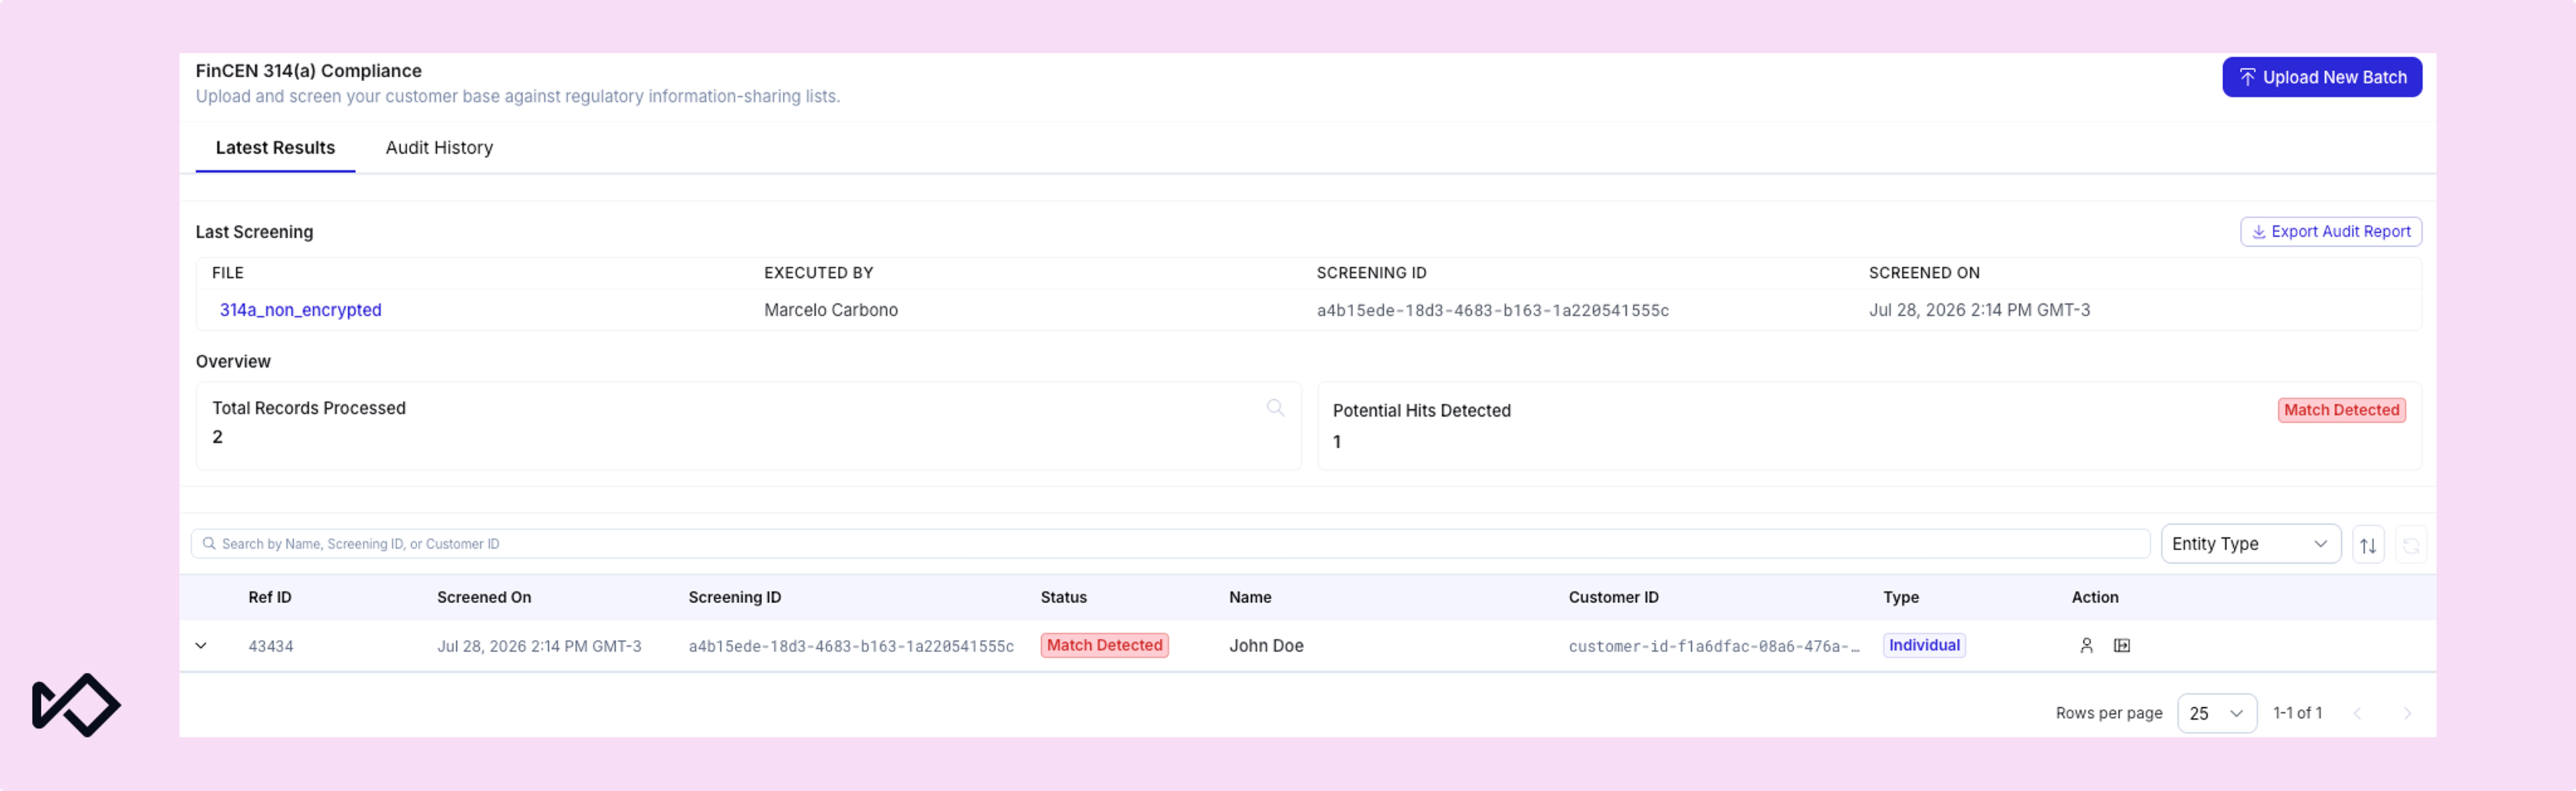Expand the row for Ref ID 43434
2576x791 pixels.
point(201,645)
